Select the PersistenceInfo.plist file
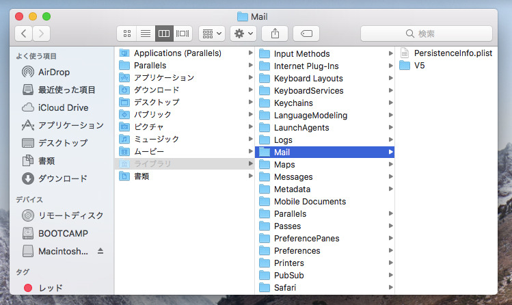Image resolution: width=512 pixels, height=305 pixels. click(x=446, y=53)
